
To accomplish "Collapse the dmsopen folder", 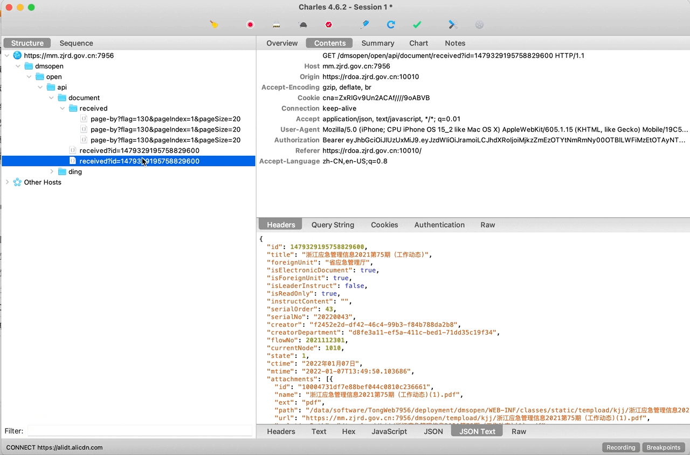I will [x=18, y=66].
